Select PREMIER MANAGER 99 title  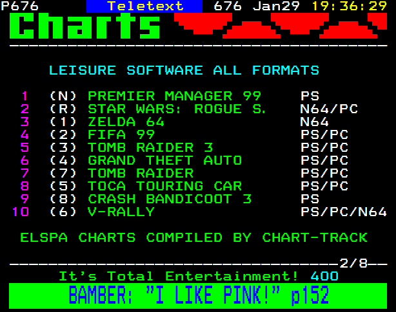tap(174, 96)
